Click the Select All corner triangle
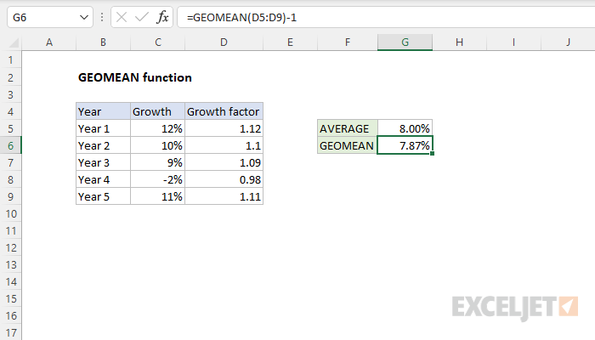 coord(11,42)
